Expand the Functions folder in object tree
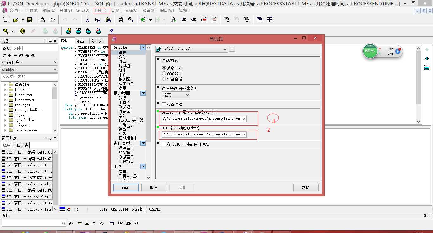 (5, 95)
